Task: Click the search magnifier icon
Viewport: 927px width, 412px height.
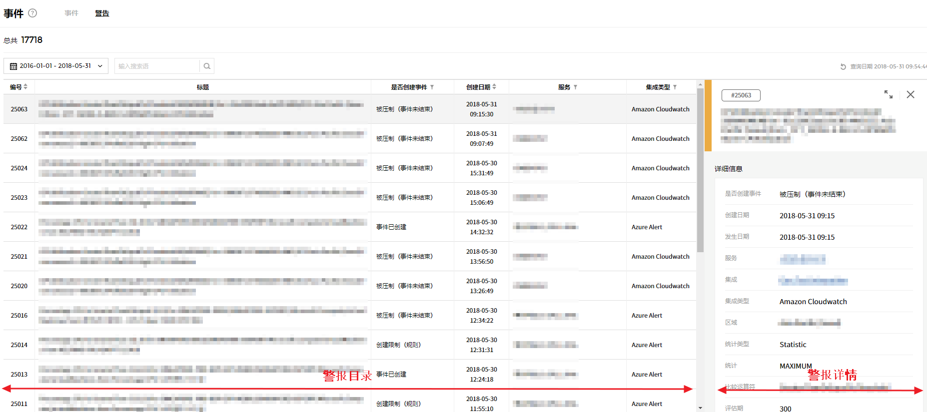Action: (x=207, y=66)
